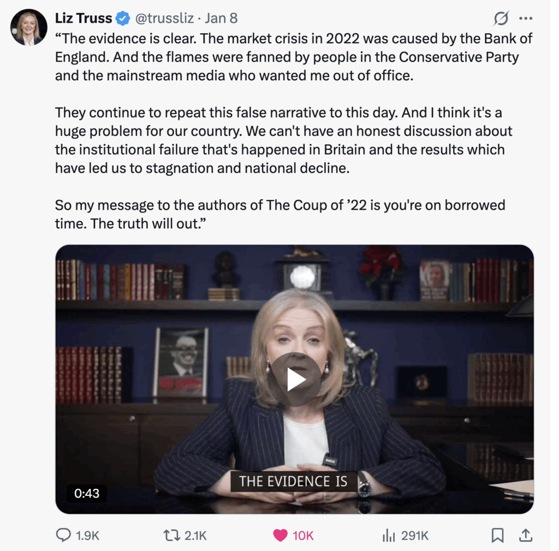
Task: Toggle the bookmark icon
Action: 498,535
